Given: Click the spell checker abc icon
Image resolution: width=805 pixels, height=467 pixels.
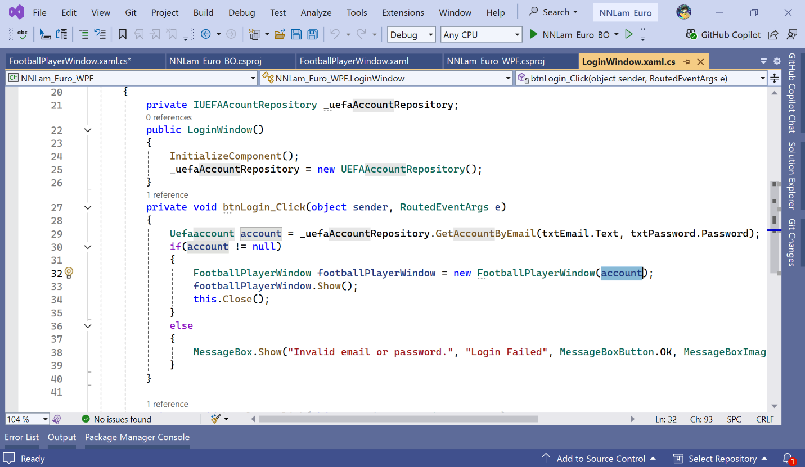Looking at the screenshot, I should (x=22, y=34).
